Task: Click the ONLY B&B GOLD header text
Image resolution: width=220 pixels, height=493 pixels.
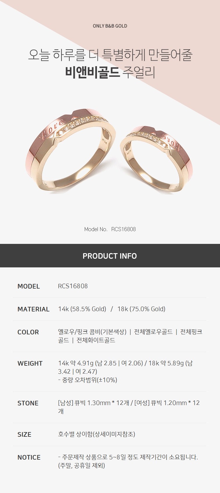Action: 110,26
